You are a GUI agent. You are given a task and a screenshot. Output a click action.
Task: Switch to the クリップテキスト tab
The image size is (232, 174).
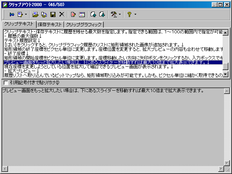pos(19,24)
